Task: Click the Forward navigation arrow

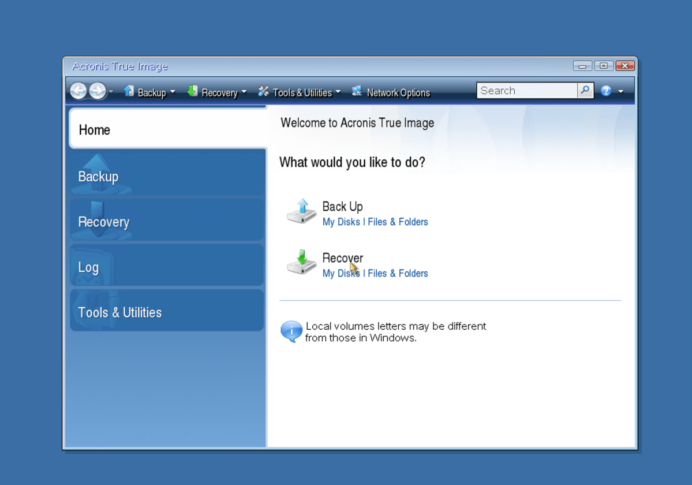Action: pyautogui.click(x=98, y=91)
